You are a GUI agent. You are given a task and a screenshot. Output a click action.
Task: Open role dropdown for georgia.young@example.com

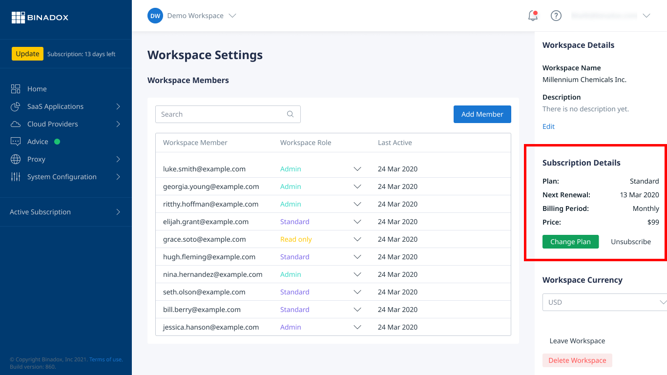tap(357, 187)
